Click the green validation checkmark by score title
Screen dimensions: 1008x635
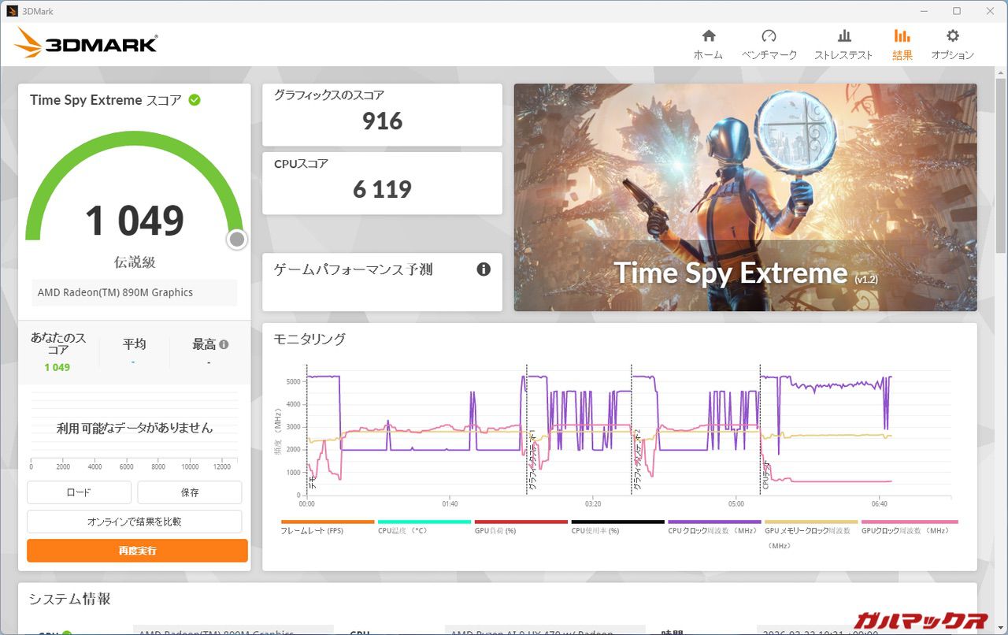195,100
